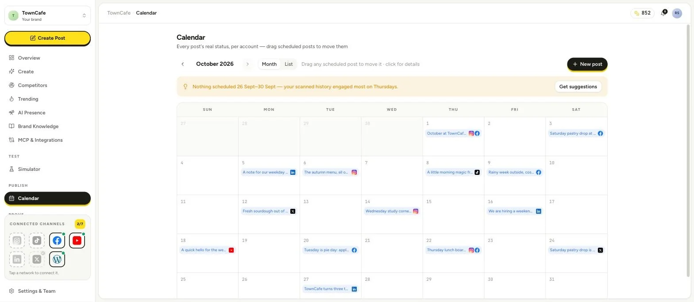Open Brand Knowledge page
Image resolution: width=694 pixels, height=302 pixels.
[38, 126]
